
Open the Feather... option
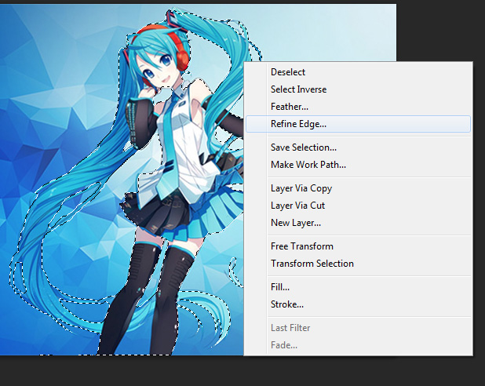tap(358, 107)
